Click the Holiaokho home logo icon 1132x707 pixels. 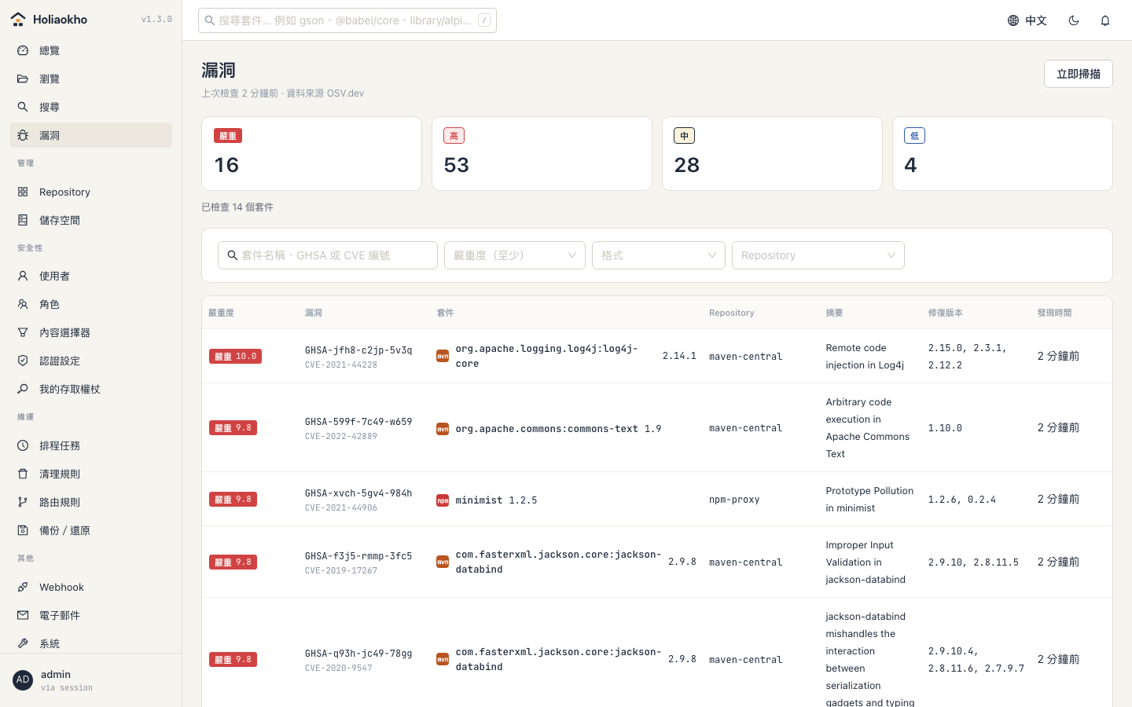click(18, 20)
